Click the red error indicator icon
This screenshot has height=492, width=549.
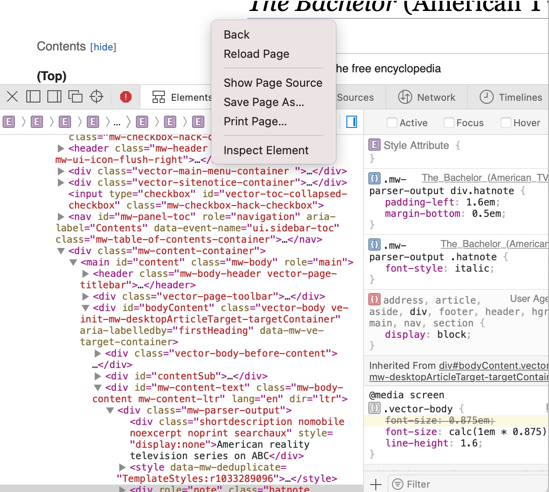(x=126, y=97)
